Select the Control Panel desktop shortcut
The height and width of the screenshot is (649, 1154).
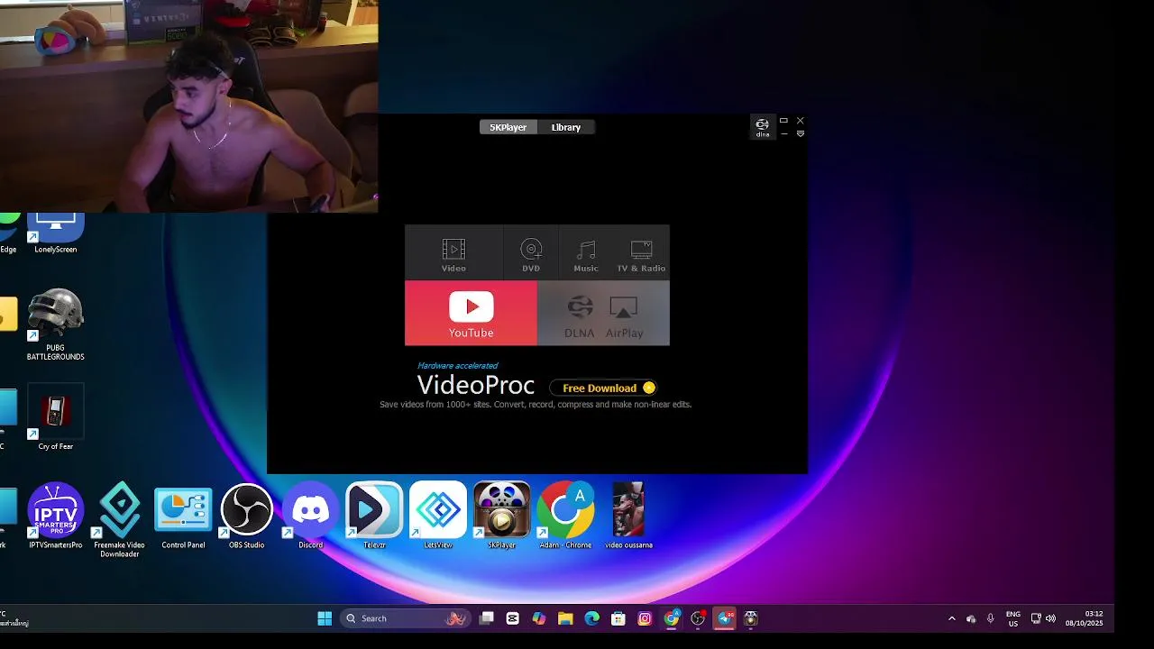point(183,516)
